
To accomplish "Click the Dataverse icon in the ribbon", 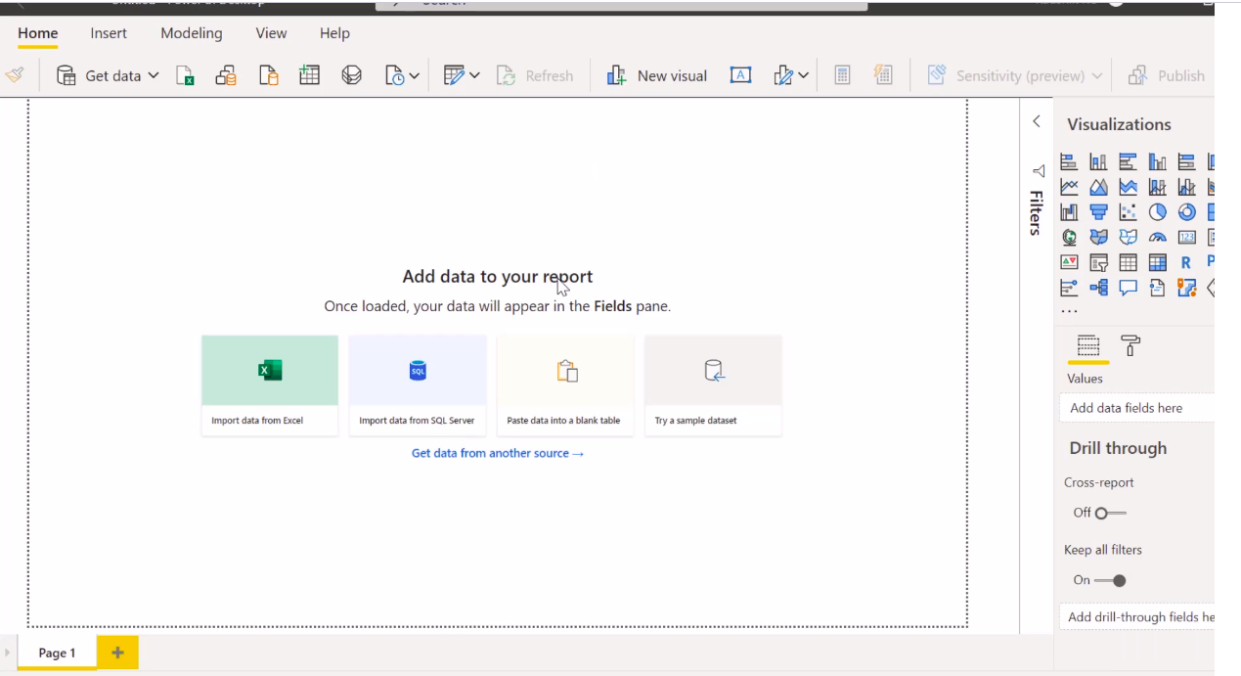I will (351, 75).
